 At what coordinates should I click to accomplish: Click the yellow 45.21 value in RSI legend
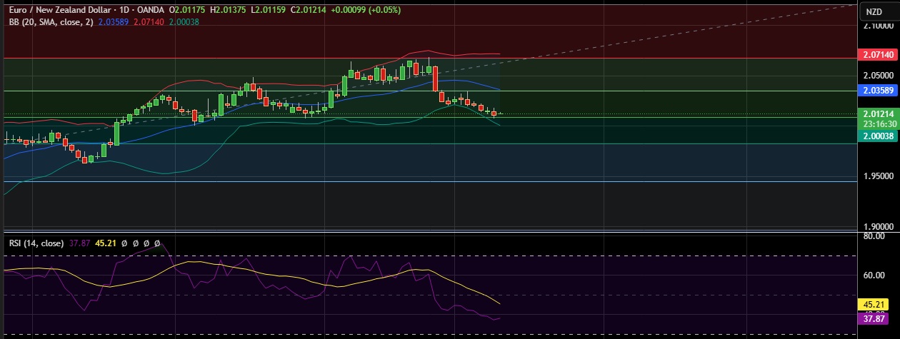(106, 243)
